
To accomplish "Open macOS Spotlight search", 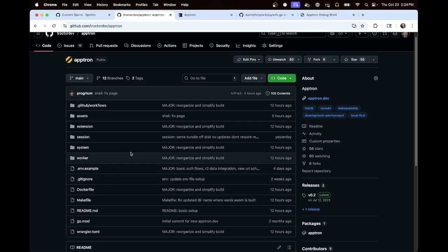I will pos(366,5).
